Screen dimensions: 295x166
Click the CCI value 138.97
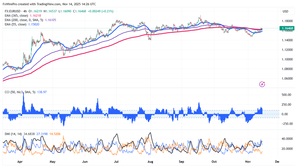click(42, 92)
